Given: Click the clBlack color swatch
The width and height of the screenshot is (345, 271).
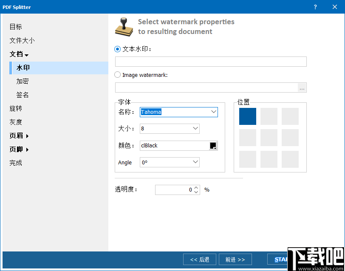Looking at the screenshot, I should click(x=214, y=145).
